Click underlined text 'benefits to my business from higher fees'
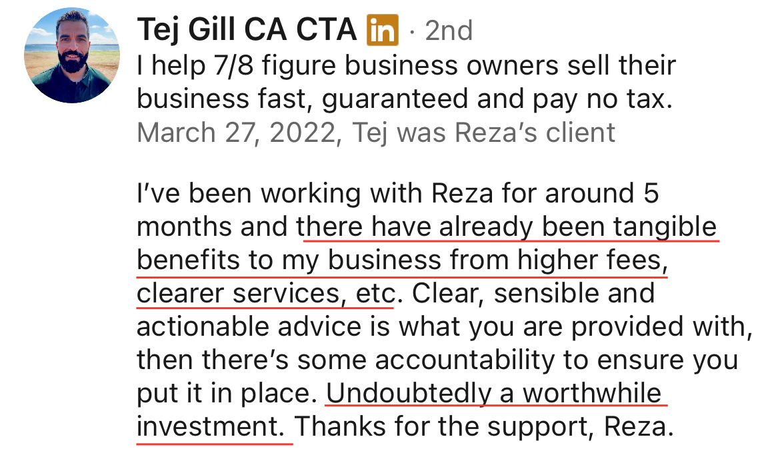Viewport: 780px width, 453px height. point(402,260)
